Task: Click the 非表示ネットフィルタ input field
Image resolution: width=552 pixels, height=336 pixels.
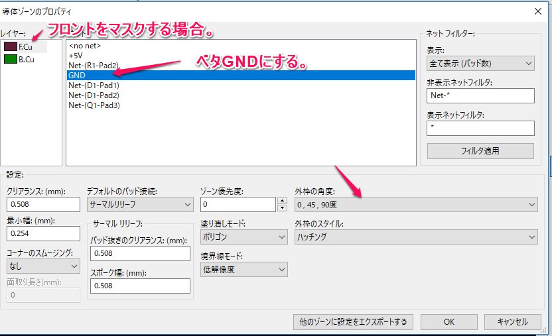Action: pos(480,95)
